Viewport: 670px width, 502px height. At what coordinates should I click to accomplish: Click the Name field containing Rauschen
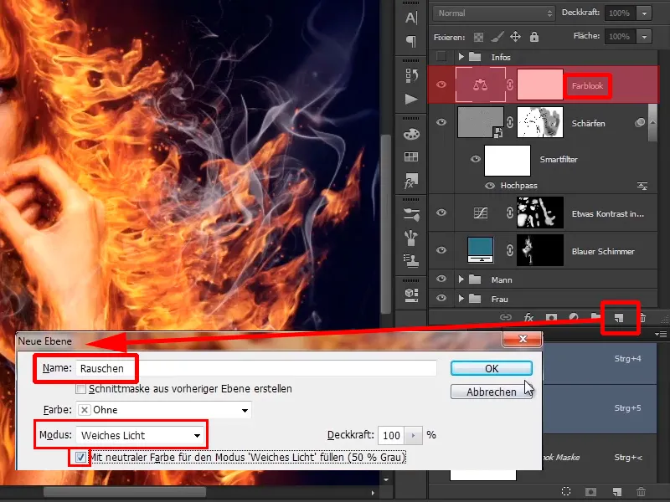tap(256, 368)
